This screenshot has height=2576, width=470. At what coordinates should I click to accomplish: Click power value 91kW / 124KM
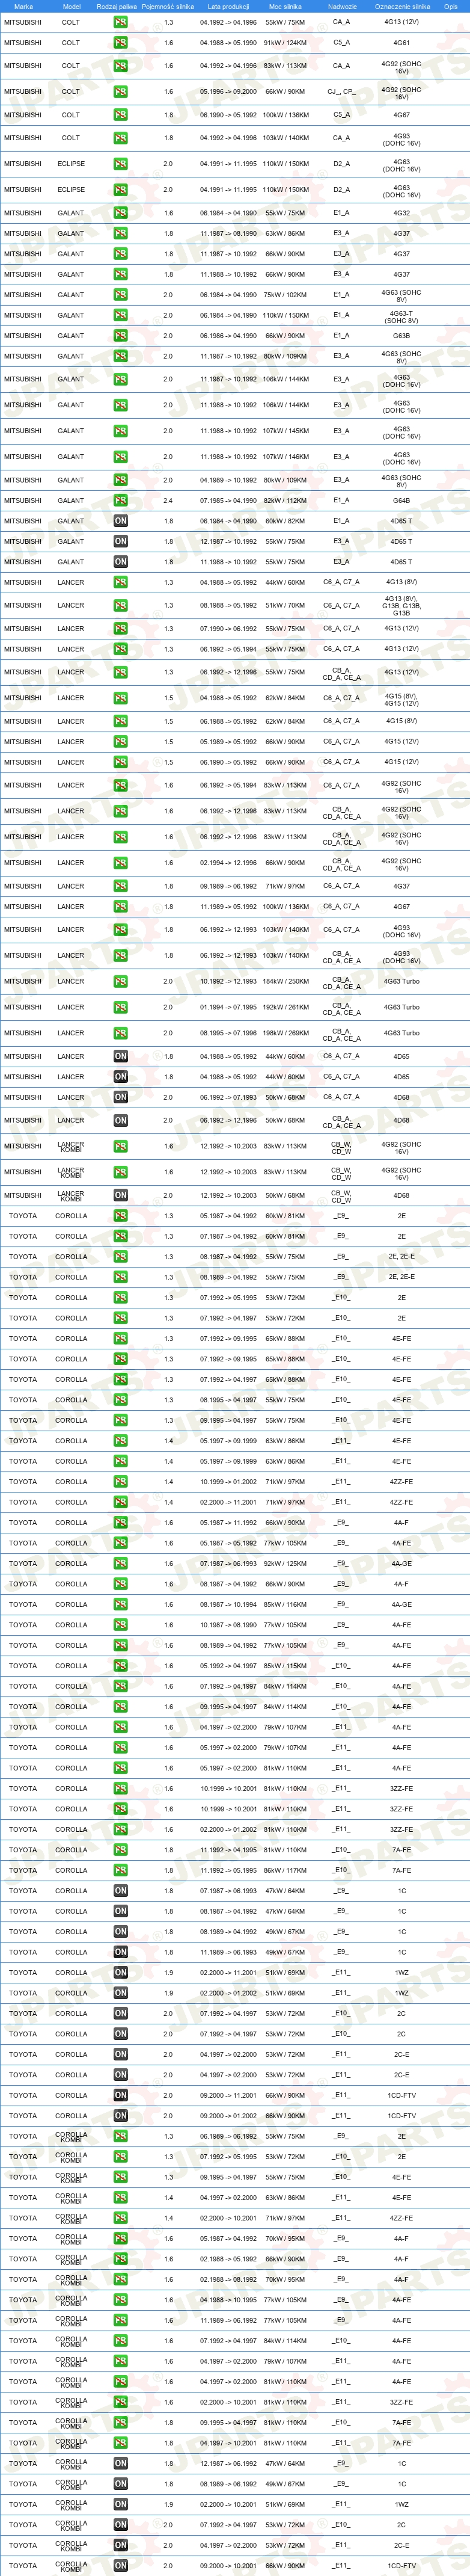[285, 43]
